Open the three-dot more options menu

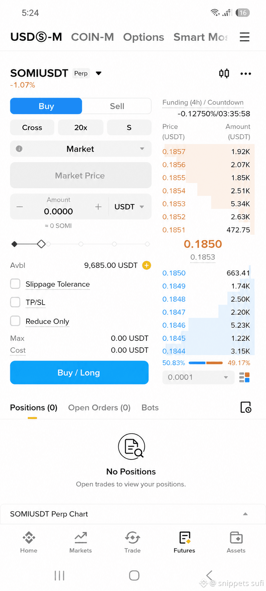point(245,74)
